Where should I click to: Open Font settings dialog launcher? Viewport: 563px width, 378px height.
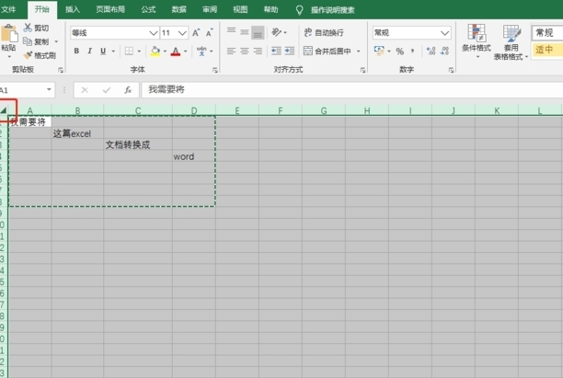point(214,70)
